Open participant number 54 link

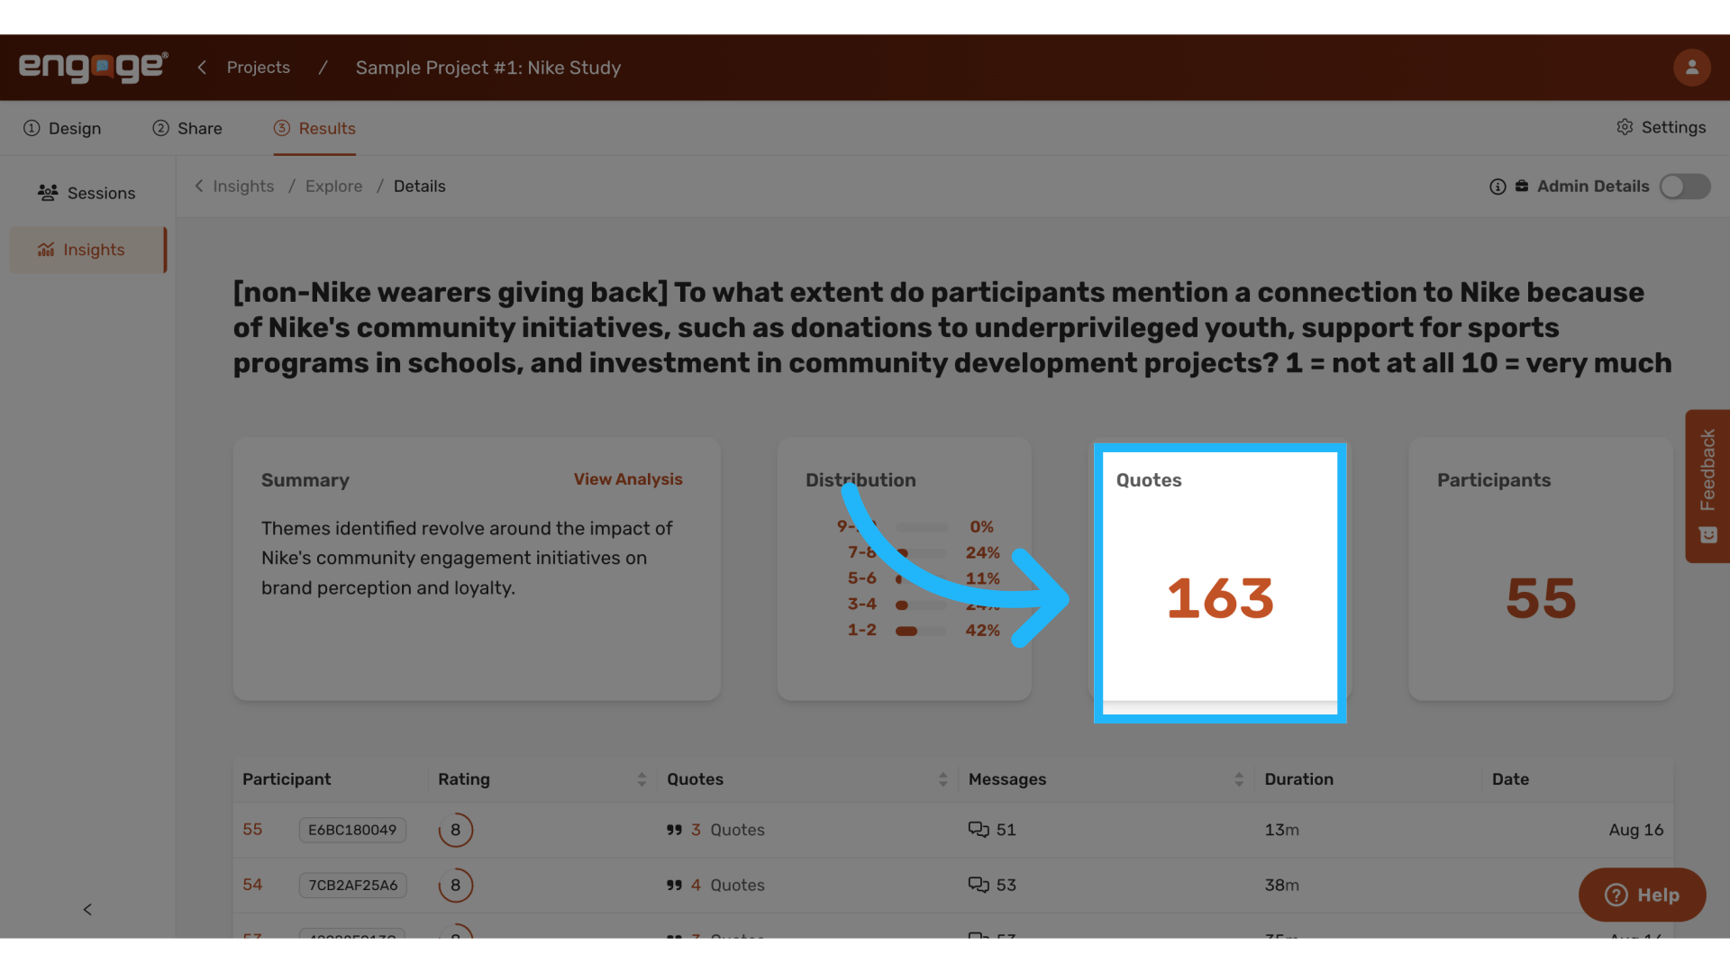pos(252,885)
